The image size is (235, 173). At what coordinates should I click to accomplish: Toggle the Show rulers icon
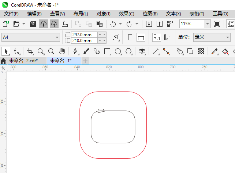point(231,24)
